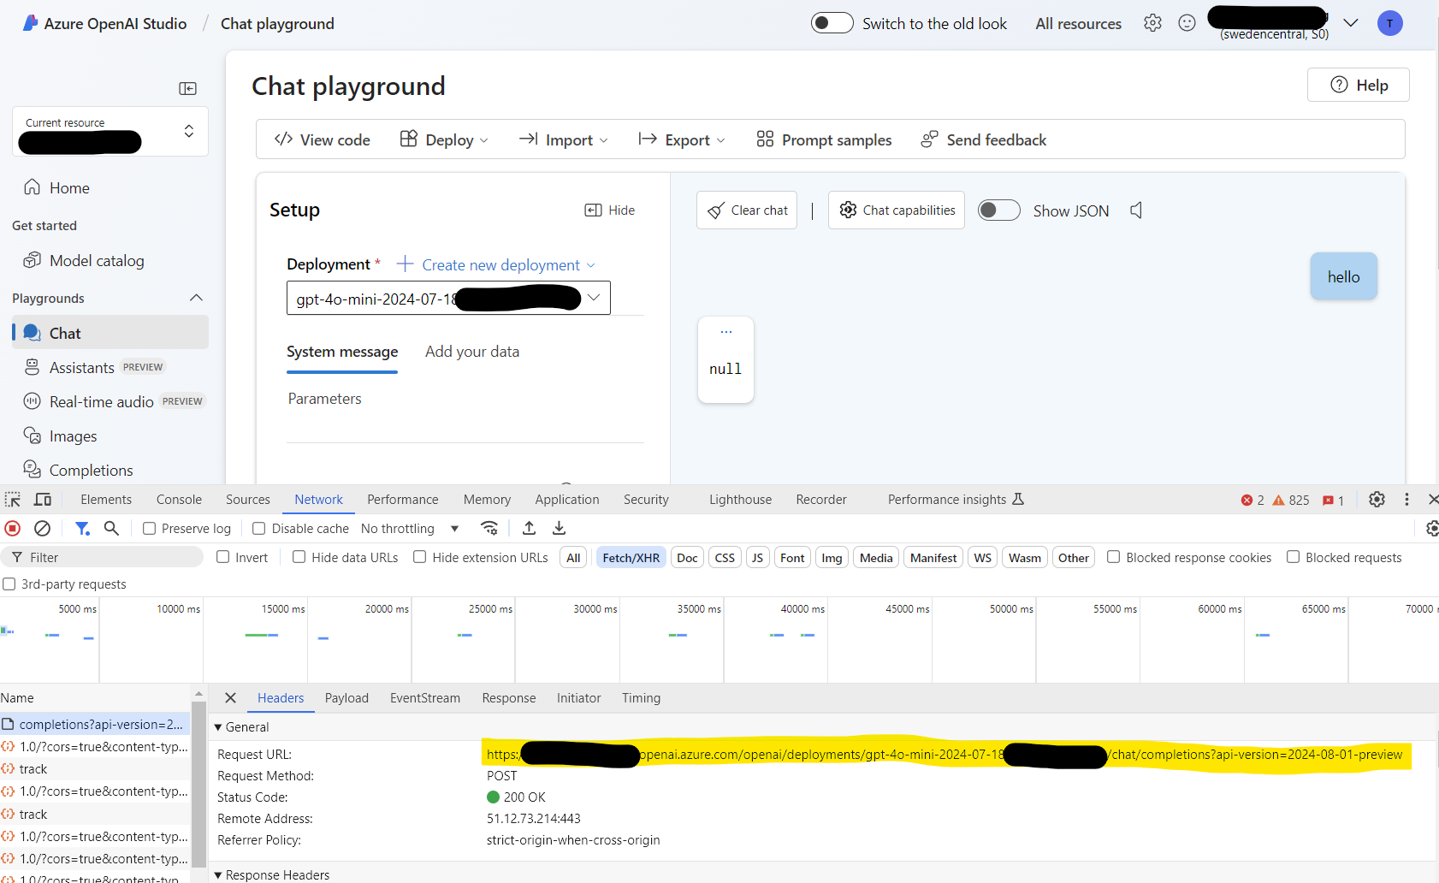This screenshot has width=1439, height=883.
Task: Toggle the Show JSON switch
Action: 998,210
